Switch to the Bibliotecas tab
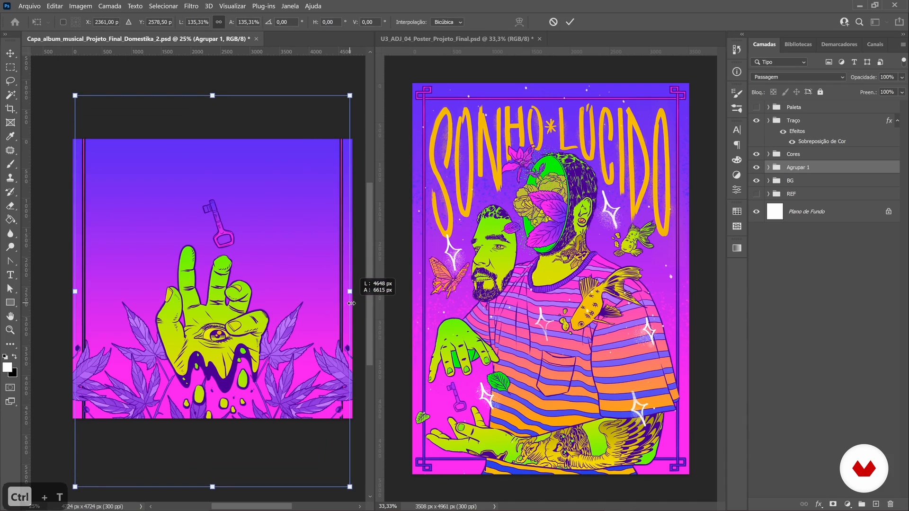909x511 pixels. pos(798,44)
